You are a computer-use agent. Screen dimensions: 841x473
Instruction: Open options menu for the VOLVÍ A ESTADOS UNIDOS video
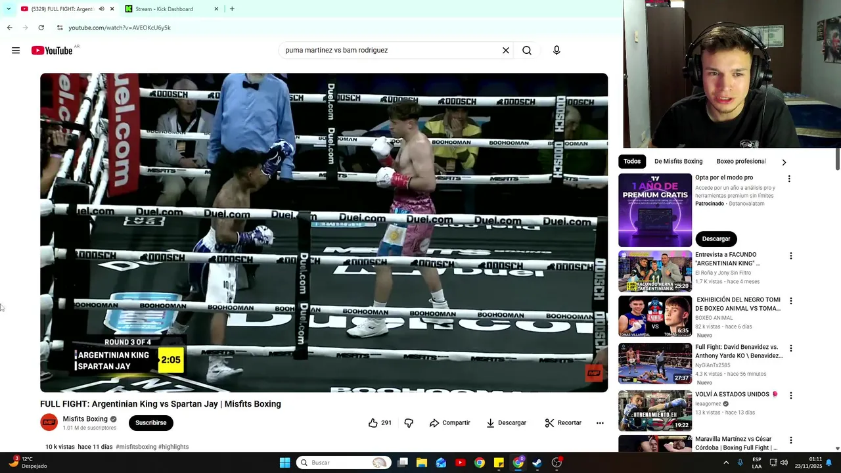click(x=790, y=395)
